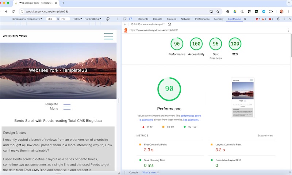This screenshot has height=175, width=292.
Task: Open new browser tab
Action: coord(63,3)
